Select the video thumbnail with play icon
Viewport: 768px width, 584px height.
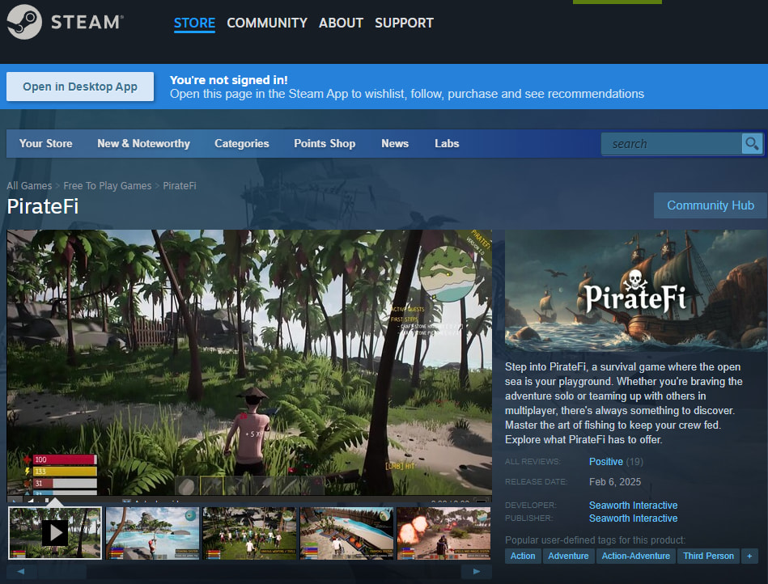55,533
